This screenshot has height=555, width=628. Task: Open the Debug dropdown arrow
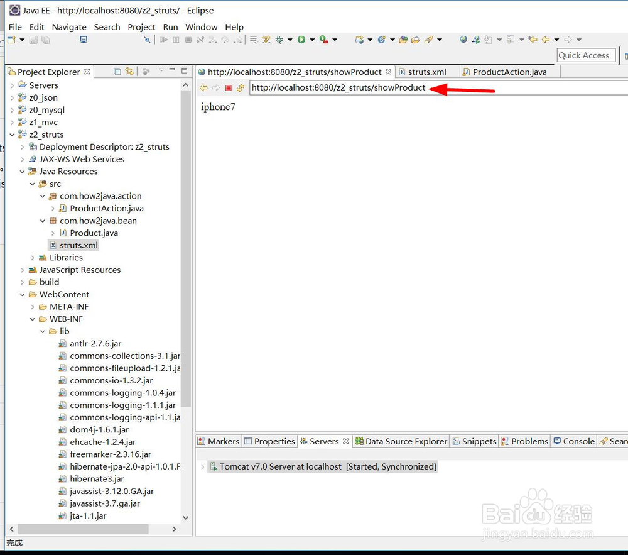290,40
